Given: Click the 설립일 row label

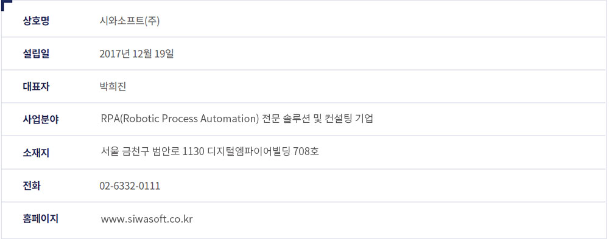Looking at the screenshot, I should pos(36,54).
